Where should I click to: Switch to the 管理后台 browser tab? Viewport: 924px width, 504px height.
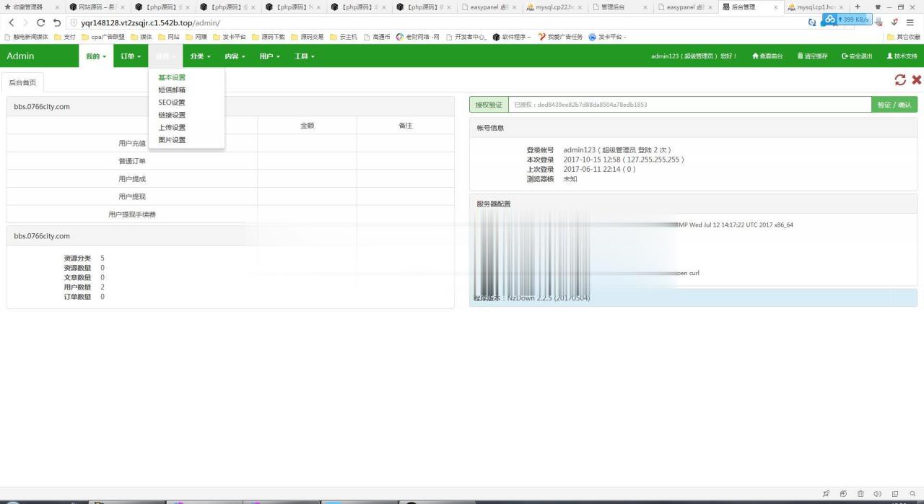click(x=621, y=7)
